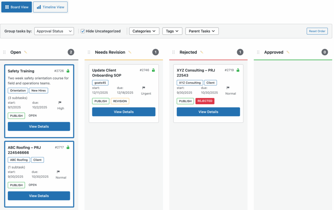Viewport: 334px width, 210px height.
Task: Expand the Parent Tasks dropdown
Action: point(202,31)
